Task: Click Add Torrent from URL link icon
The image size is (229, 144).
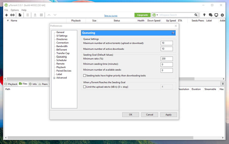Action: [x=13, y=15]
